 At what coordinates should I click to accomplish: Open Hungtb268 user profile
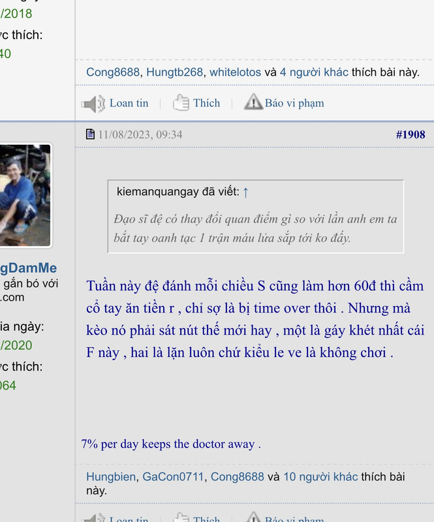click(x=174, y=72)
